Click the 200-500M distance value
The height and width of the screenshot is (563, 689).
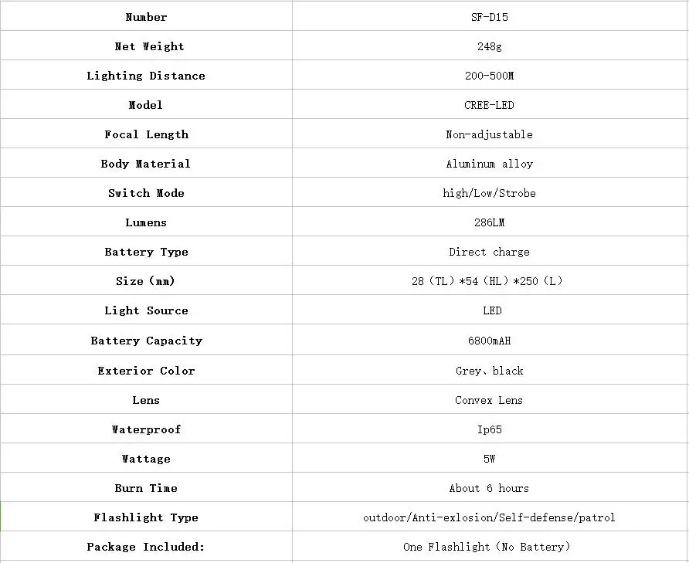[x=490, y=76]
